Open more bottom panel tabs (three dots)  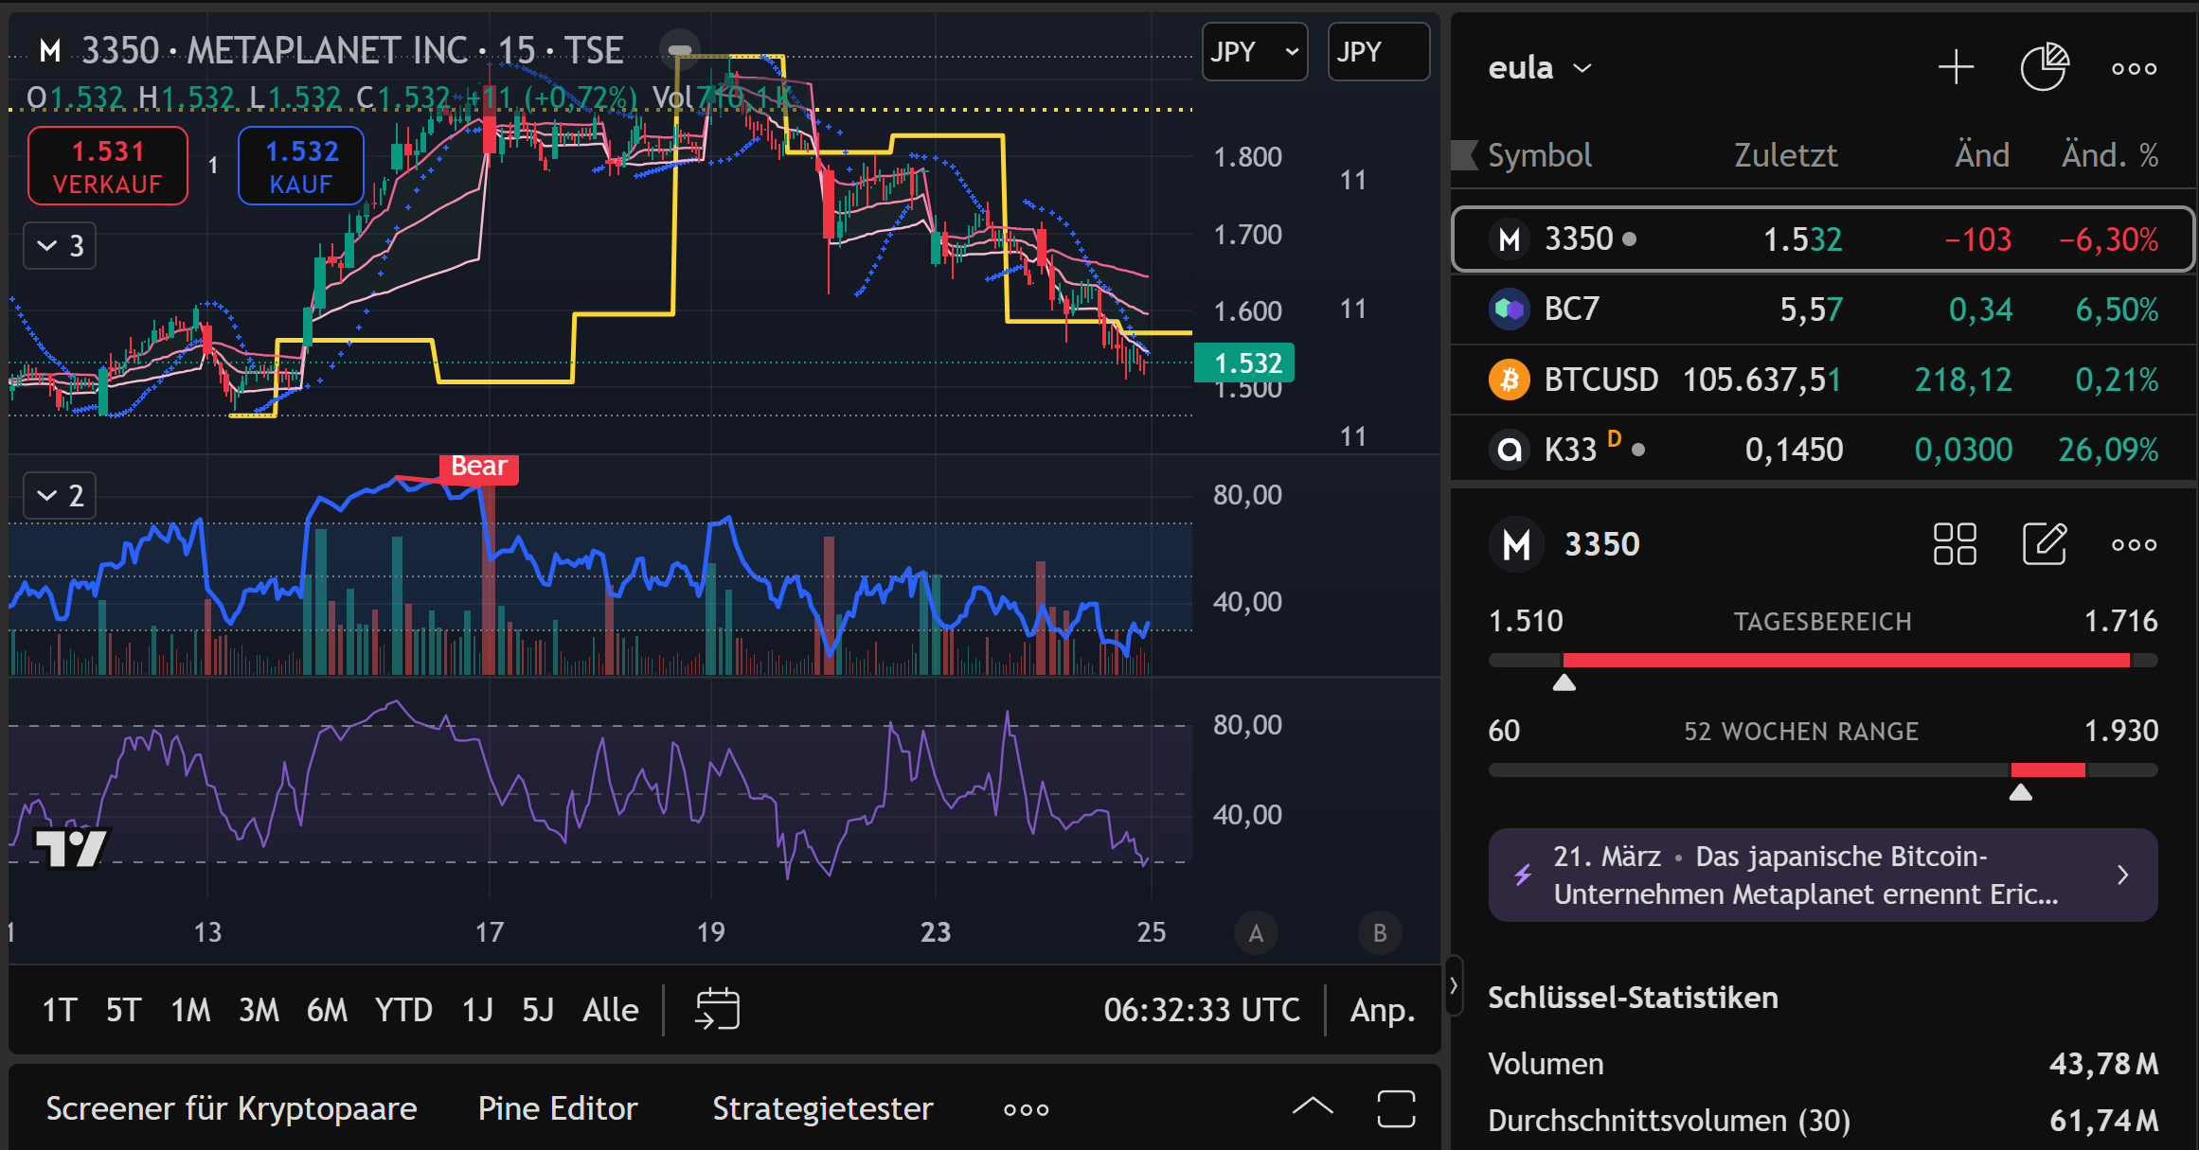tap(1026, 1109)
